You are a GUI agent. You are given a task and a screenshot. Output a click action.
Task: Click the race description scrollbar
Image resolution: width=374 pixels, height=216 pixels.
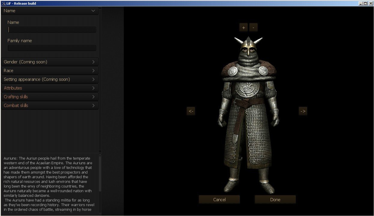(100, 174)
